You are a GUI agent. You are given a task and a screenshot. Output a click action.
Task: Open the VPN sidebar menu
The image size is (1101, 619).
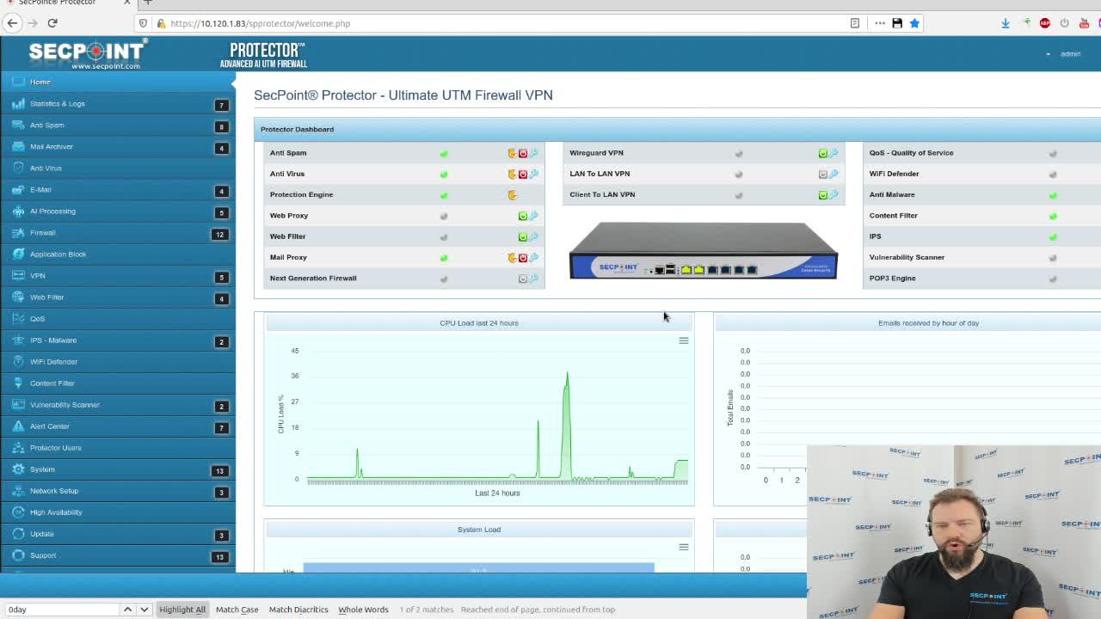point(118,276)
